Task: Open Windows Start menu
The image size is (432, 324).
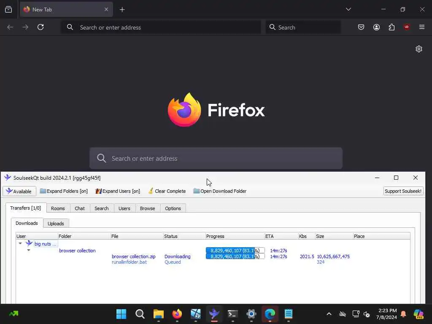Action: pyautogui.click(x=121, y=314)
